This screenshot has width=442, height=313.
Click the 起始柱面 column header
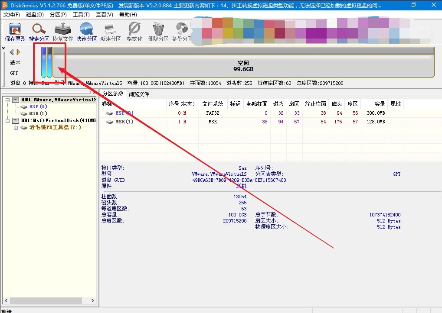pos(257,104)
